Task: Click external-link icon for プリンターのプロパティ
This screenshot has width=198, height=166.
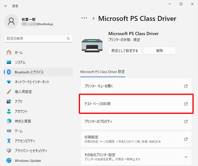Action: [186, 121]
